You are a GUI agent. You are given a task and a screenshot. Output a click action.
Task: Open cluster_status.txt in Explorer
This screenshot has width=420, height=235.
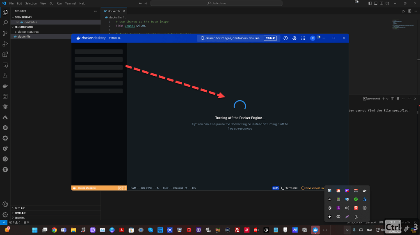click(x=28, y=32)
